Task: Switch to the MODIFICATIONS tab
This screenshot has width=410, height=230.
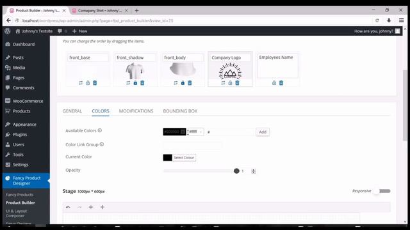Action: [x=136, y=111]
